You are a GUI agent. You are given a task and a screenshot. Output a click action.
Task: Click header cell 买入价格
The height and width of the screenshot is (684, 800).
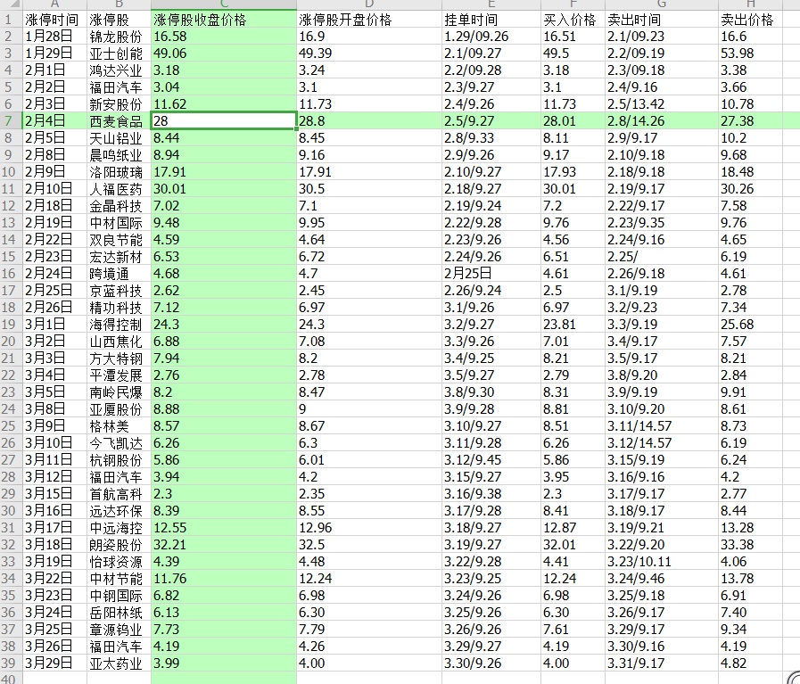573,20
